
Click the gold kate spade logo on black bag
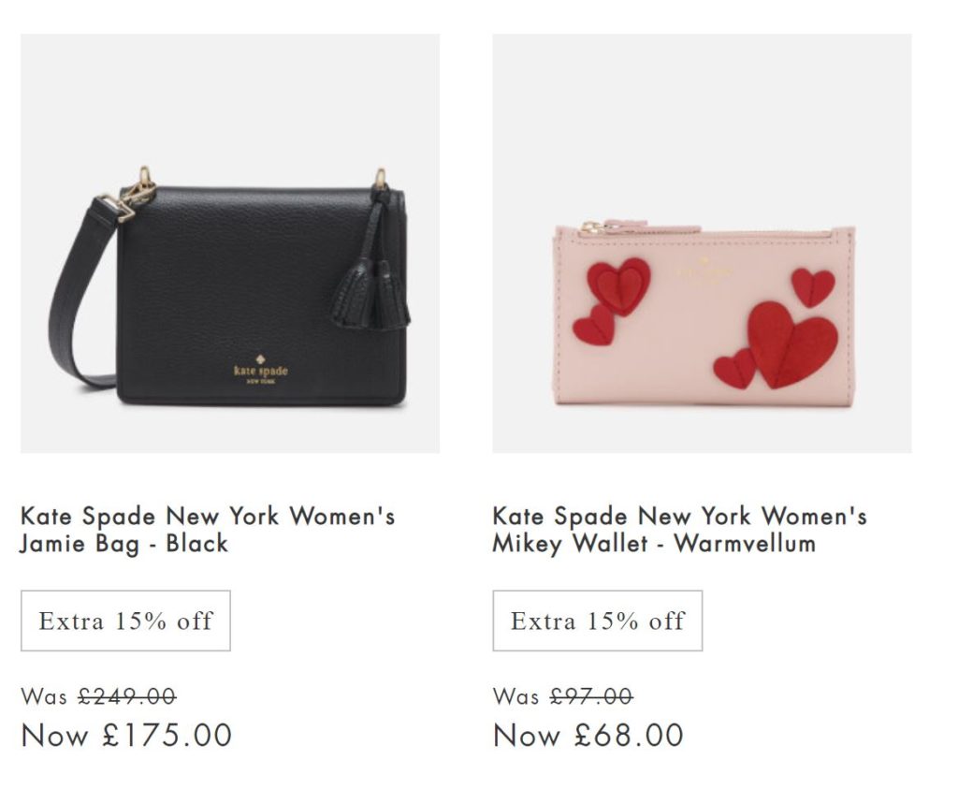click(x=261, y=373)
